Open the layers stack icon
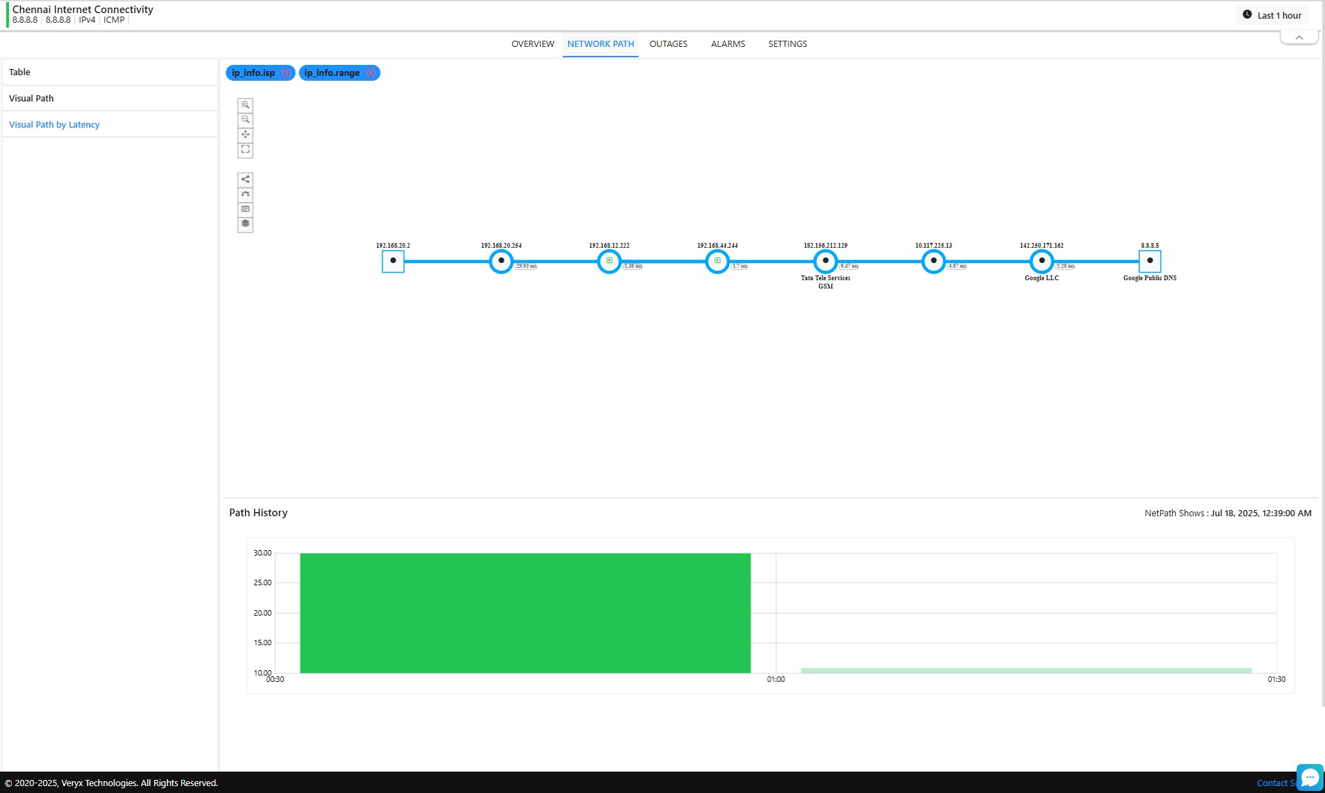 click(x=245, y=224)
